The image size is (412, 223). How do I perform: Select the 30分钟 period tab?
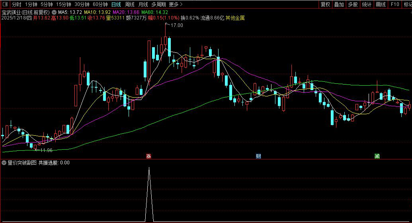pyautogui.click(x=82, y=4)
